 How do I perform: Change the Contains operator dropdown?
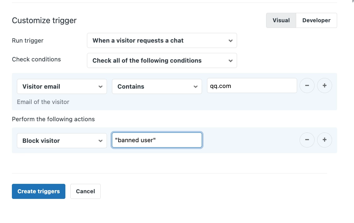coord(157,87)
